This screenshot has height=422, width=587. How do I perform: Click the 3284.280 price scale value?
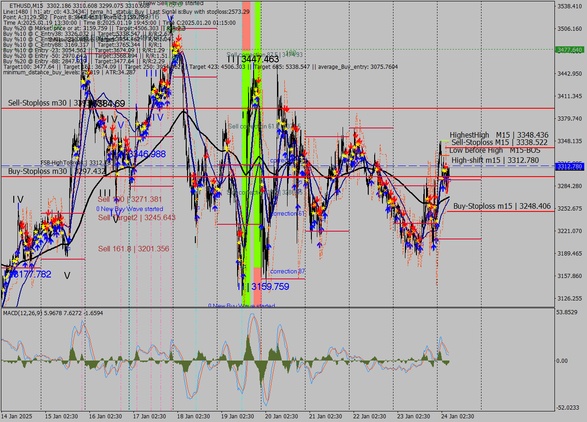pyautogui.click(x=569, y=186)
